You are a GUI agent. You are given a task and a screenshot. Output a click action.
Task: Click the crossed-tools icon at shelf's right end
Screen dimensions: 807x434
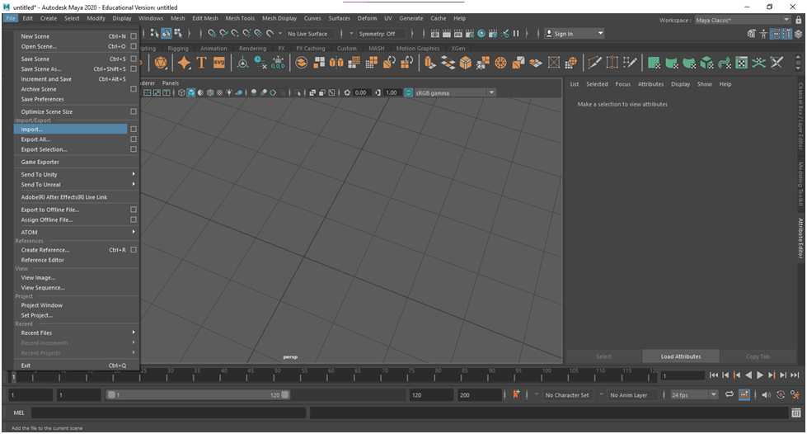pyautogui.click(x=777, y=63)
